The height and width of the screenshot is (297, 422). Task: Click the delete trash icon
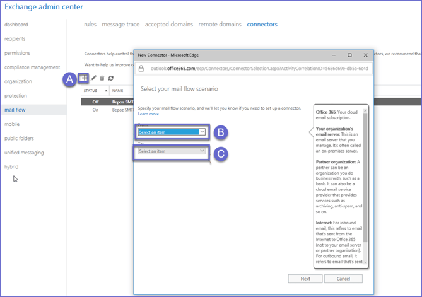coord(102,78)
